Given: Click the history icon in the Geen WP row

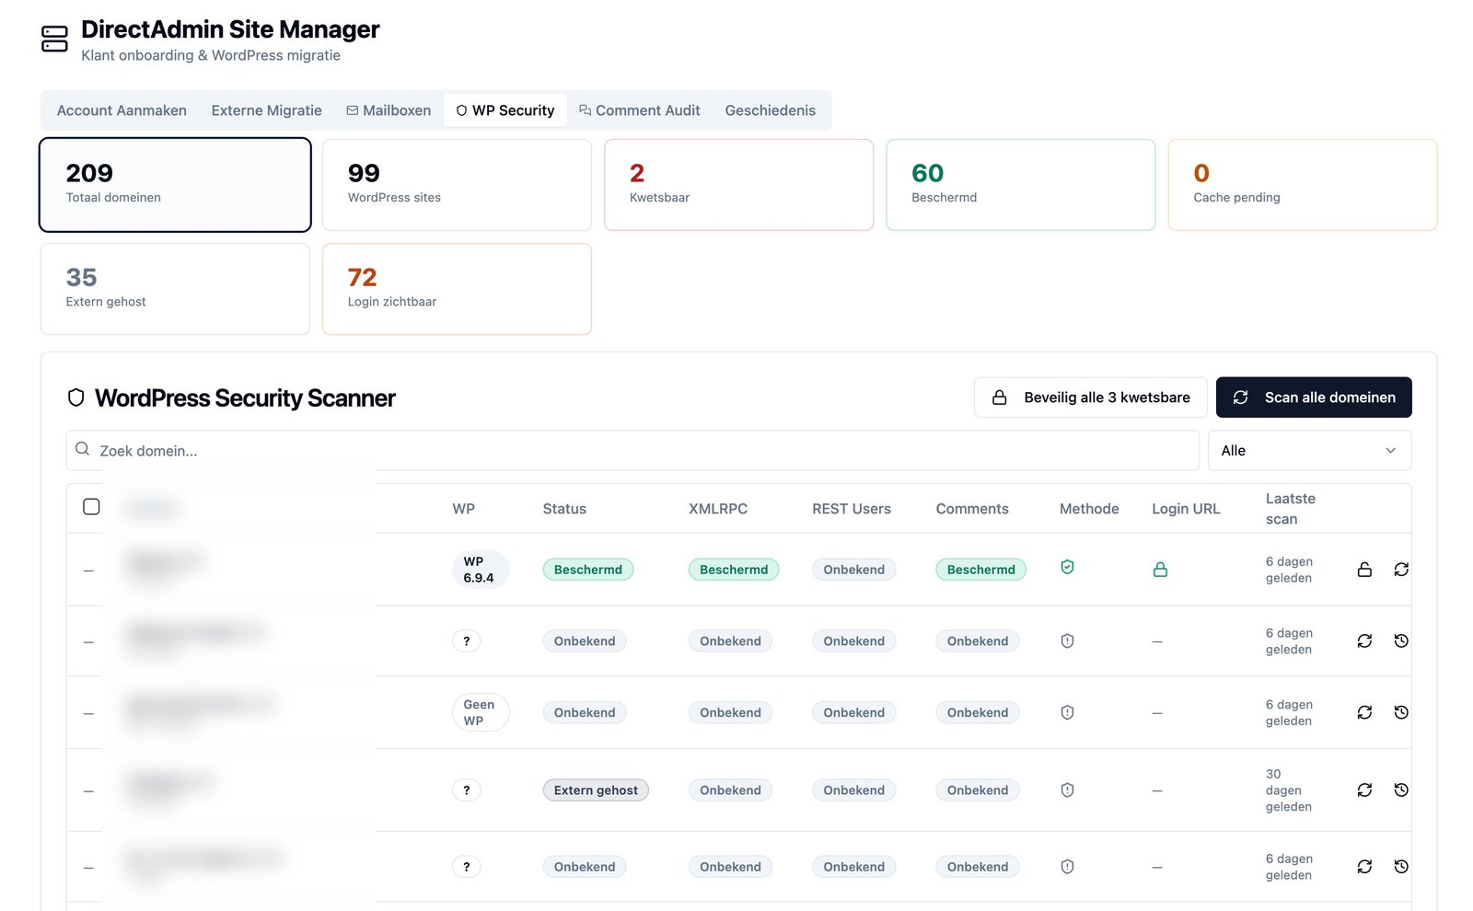Looking at the screenshot, I should coord(1401,712).
